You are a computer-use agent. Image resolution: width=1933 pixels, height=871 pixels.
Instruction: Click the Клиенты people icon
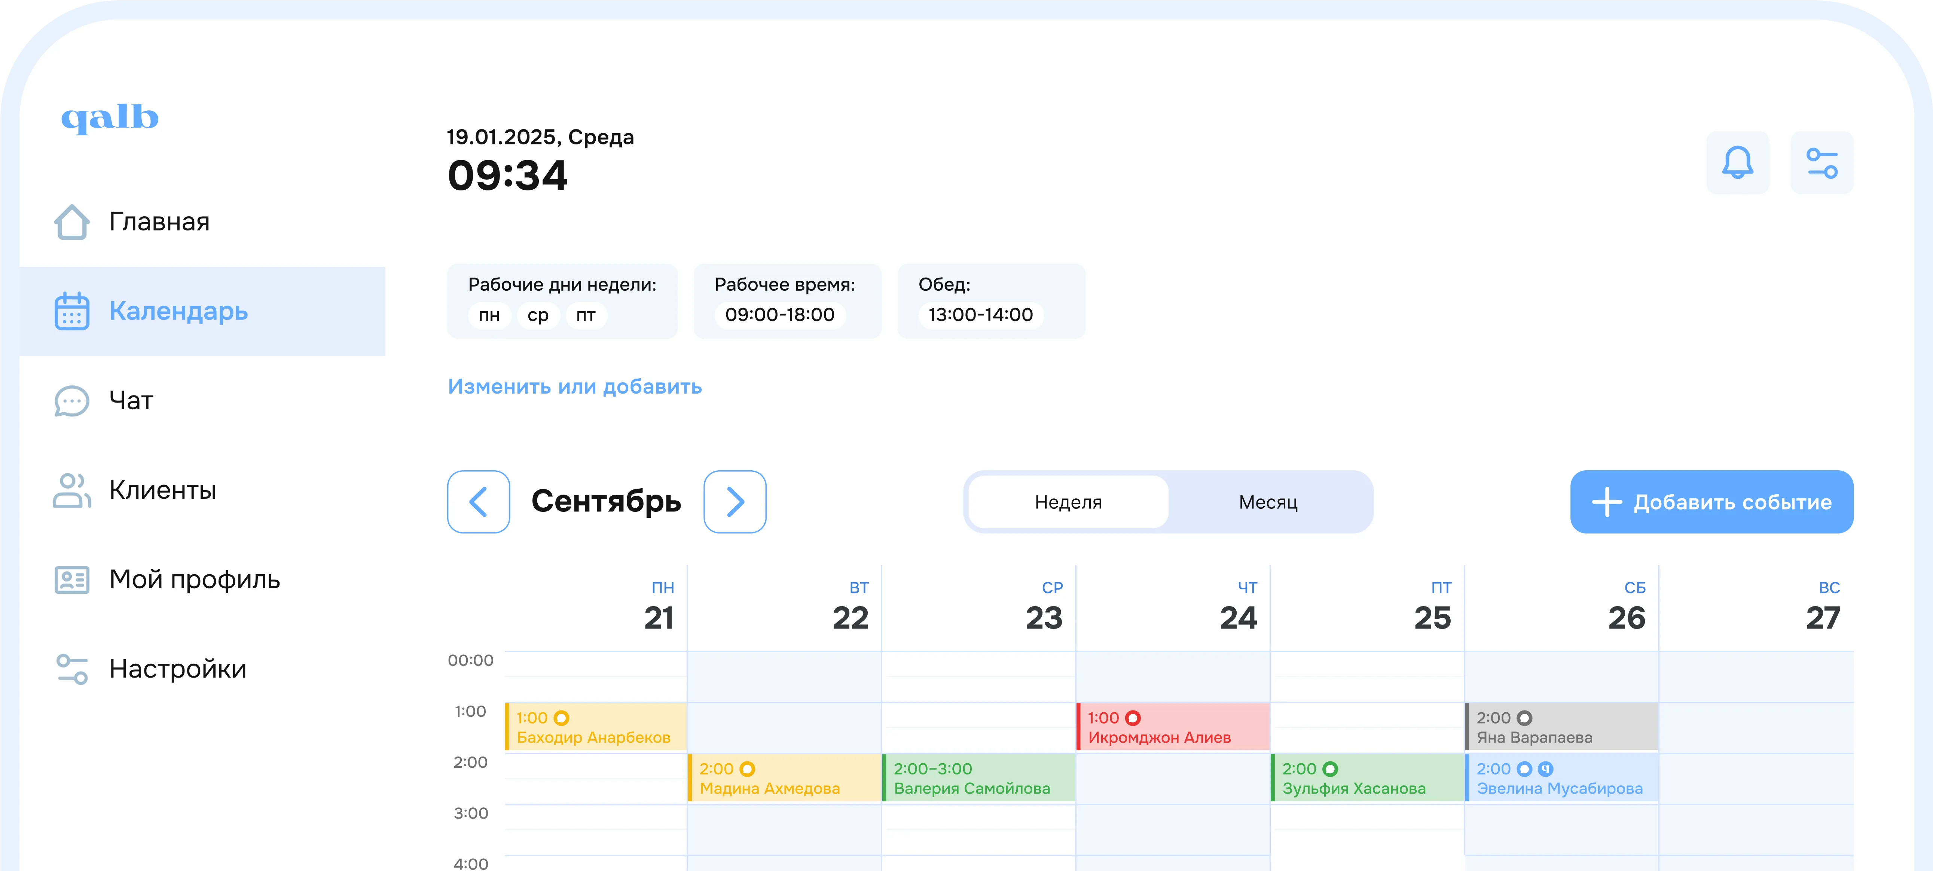pos(72,490)
